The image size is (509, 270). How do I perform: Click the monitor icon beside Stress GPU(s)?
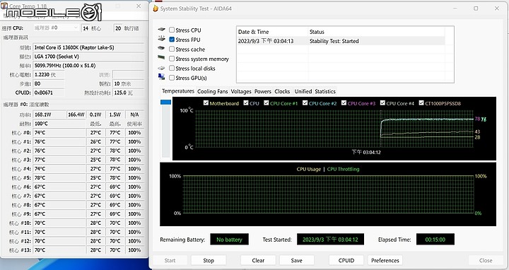click(x=161, y=77)
